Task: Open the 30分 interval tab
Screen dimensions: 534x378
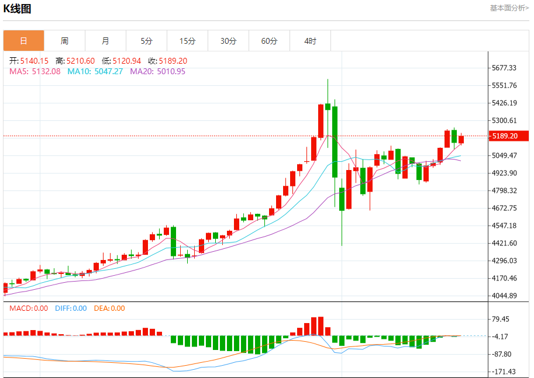Action: tap(228, 41)
